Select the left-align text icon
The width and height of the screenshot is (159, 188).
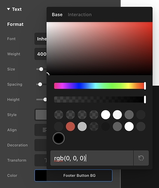[x=44, y=130]
